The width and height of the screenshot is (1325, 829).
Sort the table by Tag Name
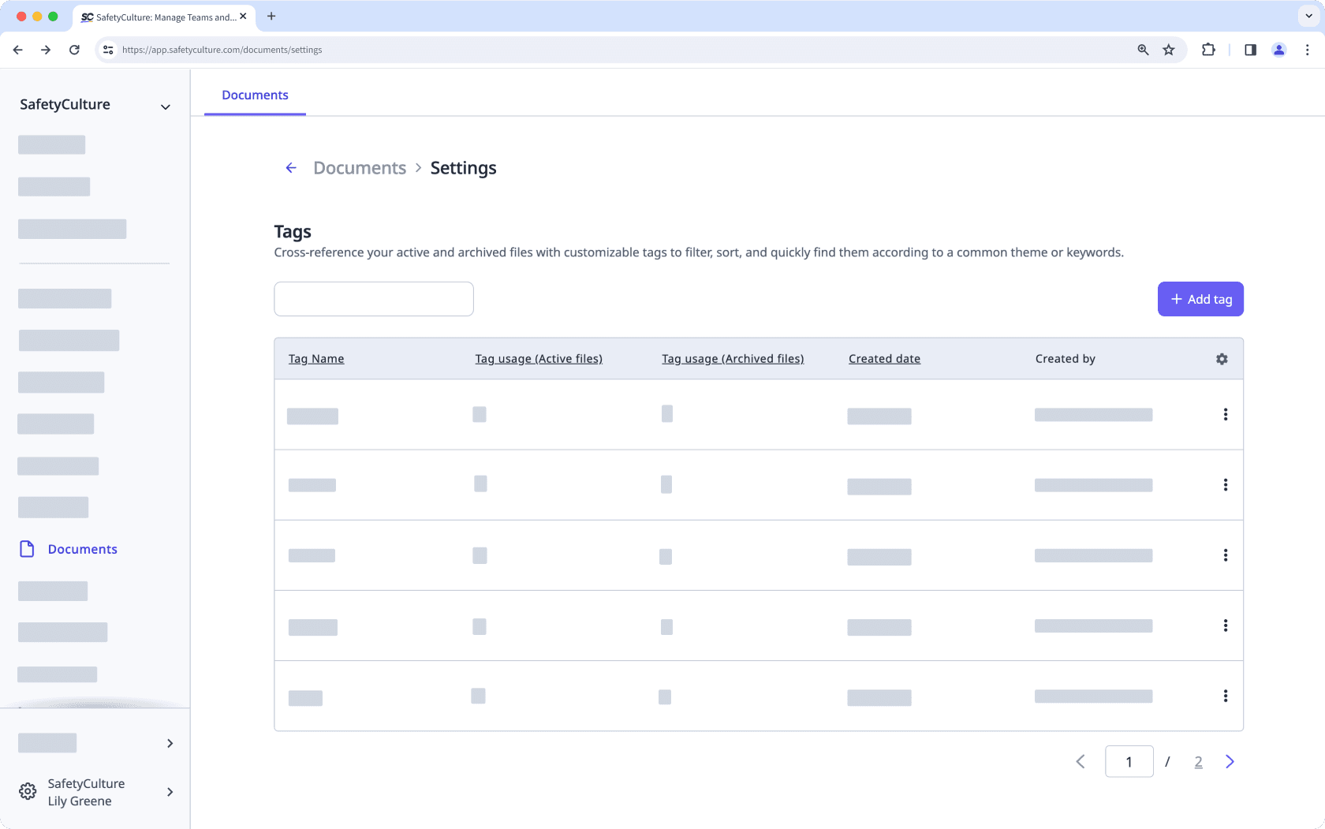pos(316,359)
